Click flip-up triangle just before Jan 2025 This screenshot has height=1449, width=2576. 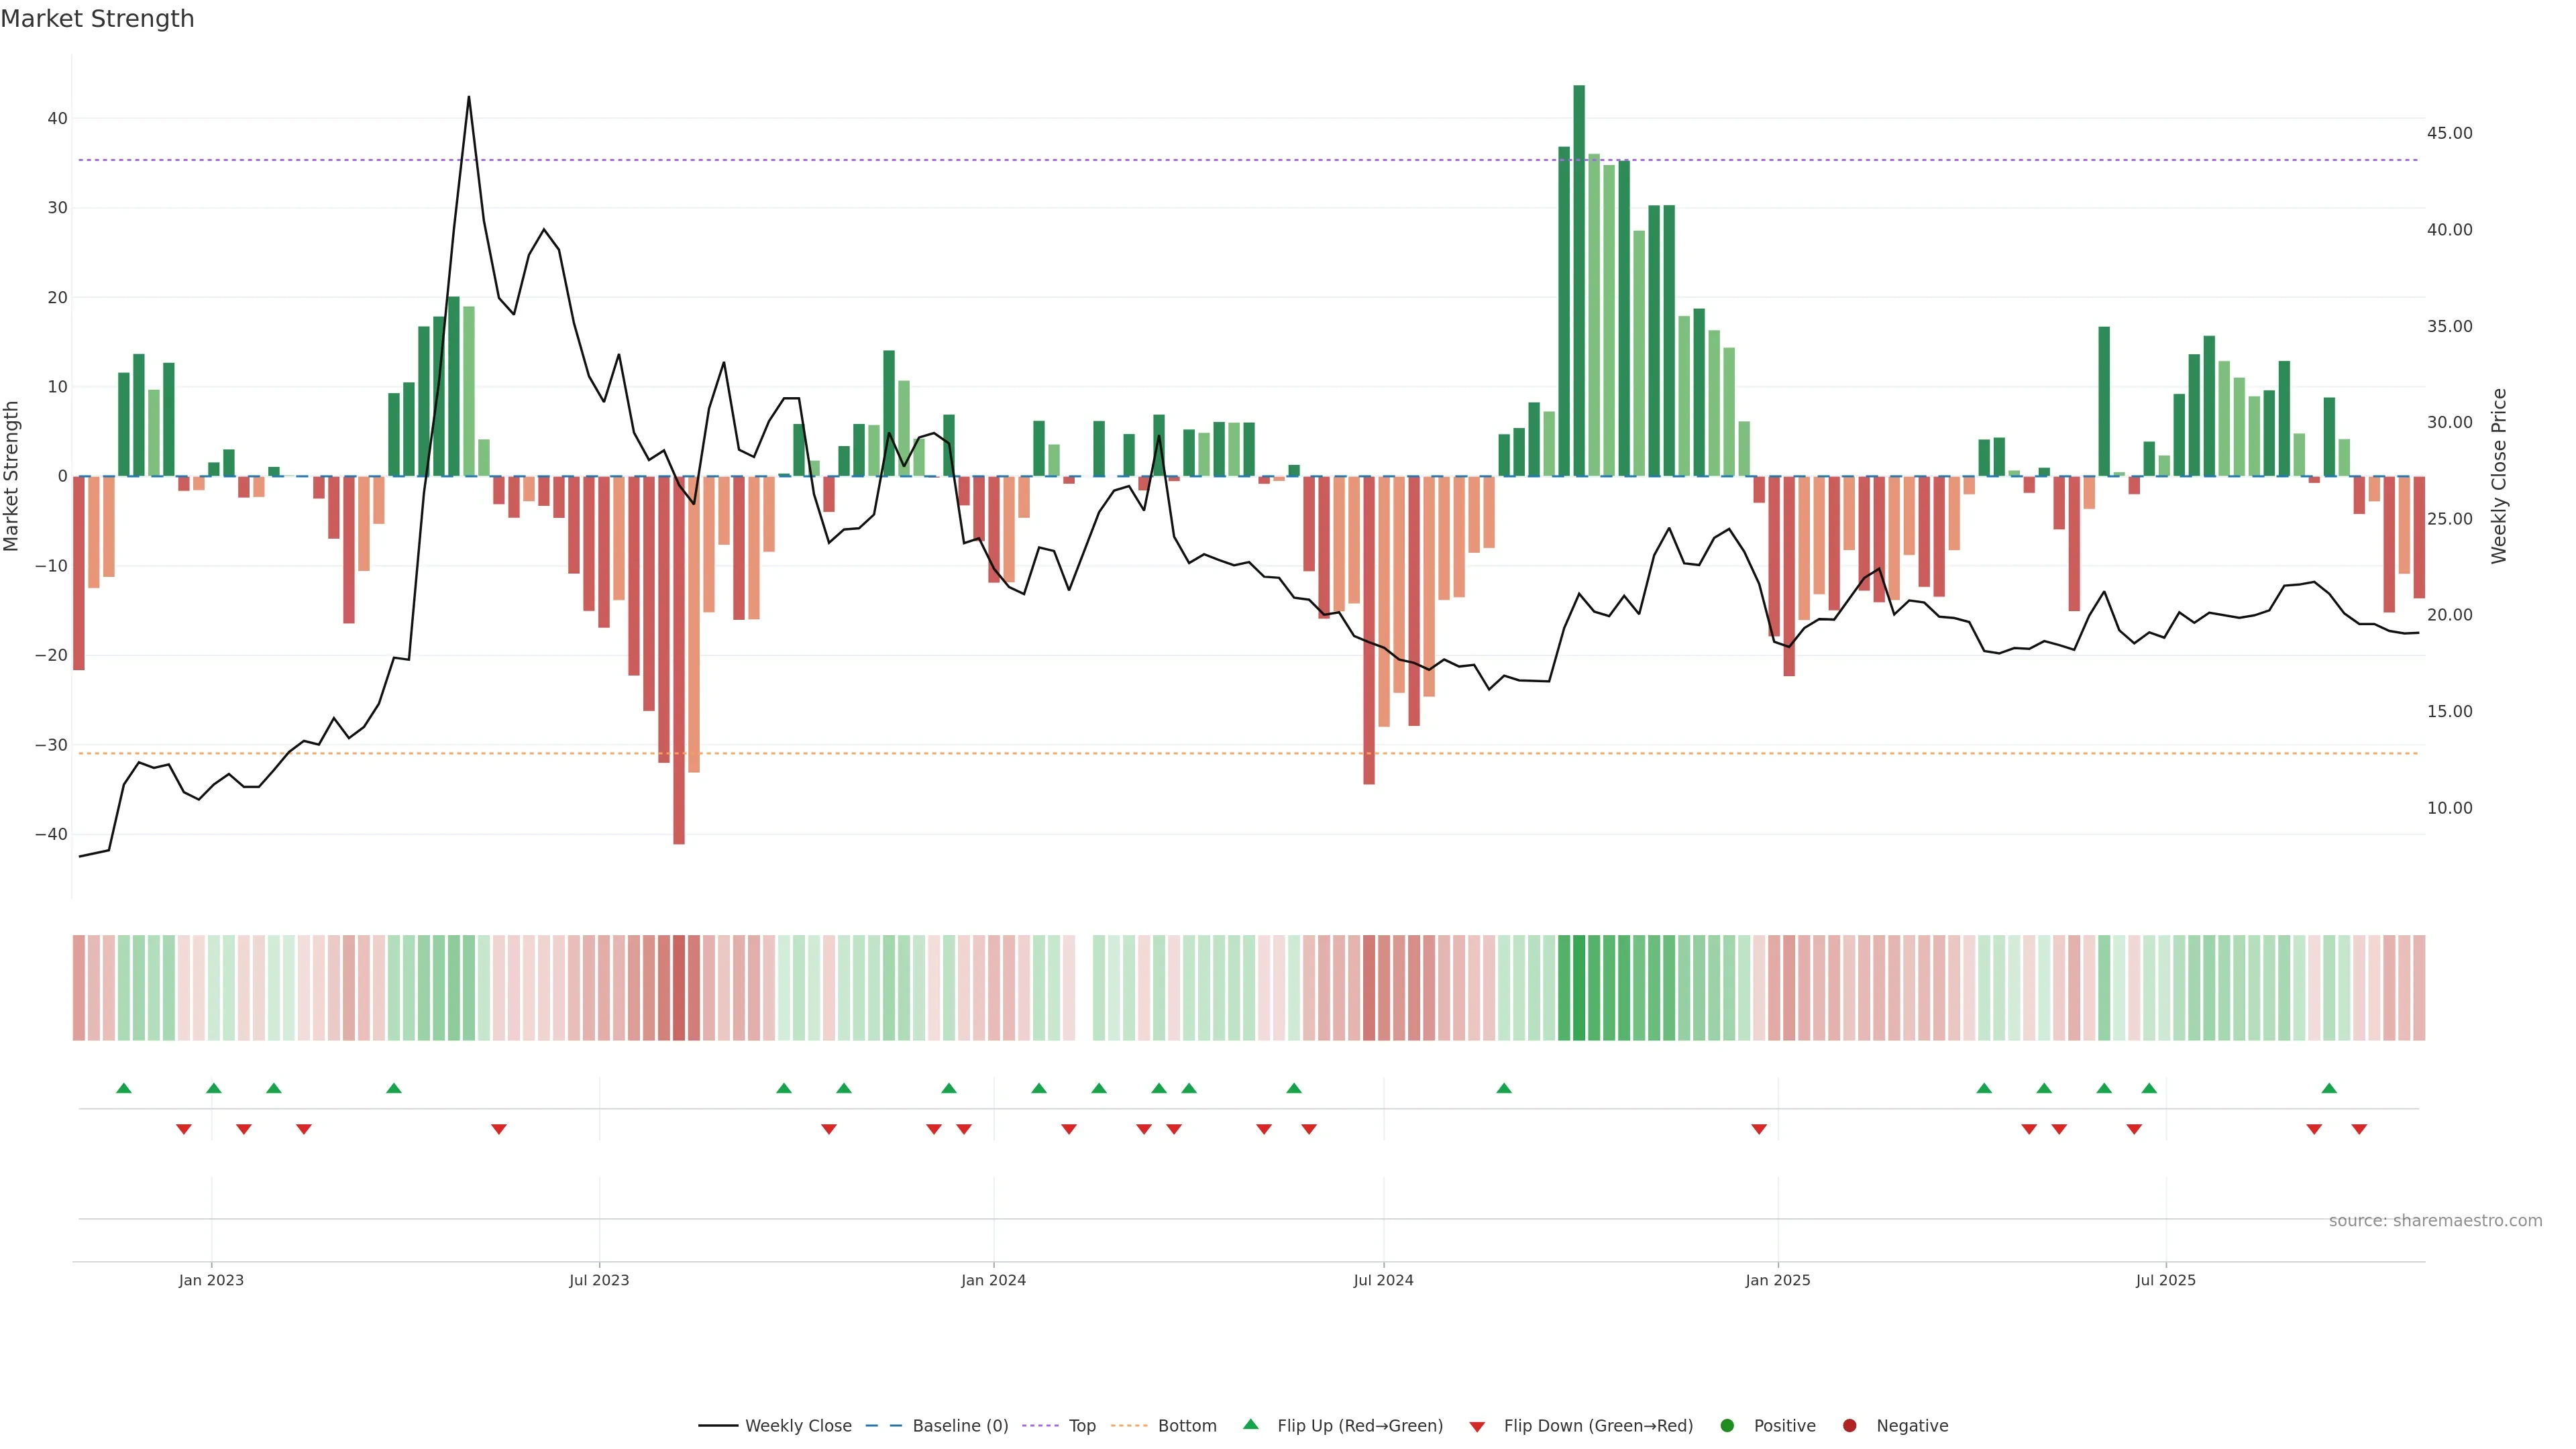pos(1504,1088)
